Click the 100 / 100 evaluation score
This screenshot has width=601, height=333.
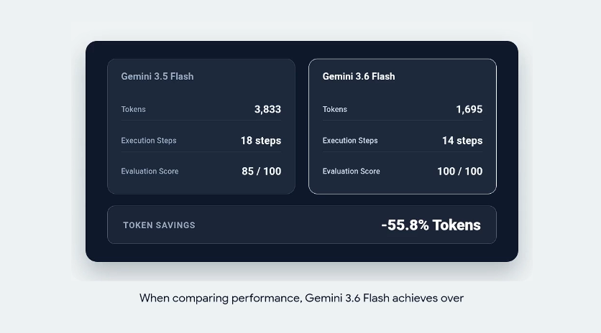click(x=460, y=172)
